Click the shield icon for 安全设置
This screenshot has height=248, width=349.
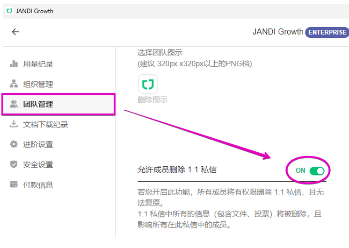coord(14,164)
